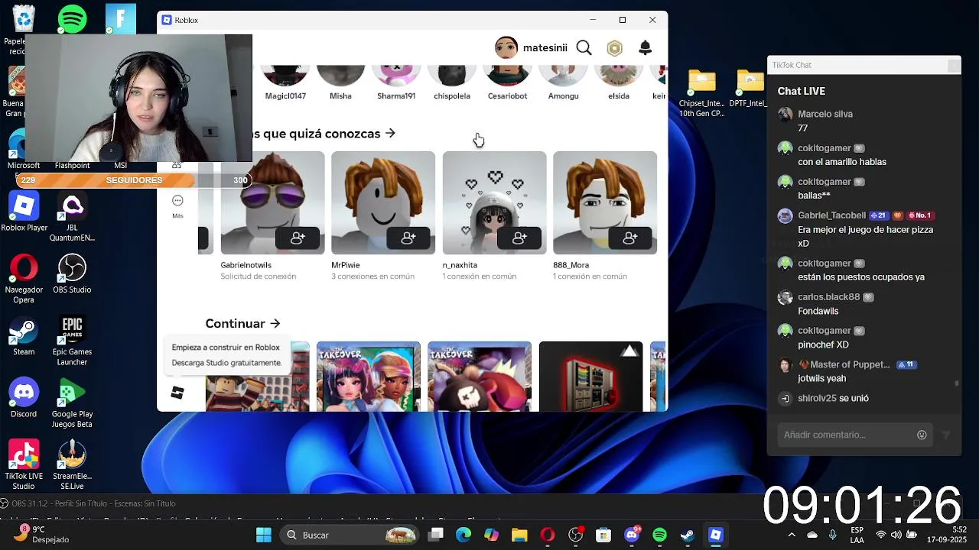This screenshot has width=979, height=550.
Task: Open MrPiwie avatar card
Action: pyautogui.click(x=383, y=202)
